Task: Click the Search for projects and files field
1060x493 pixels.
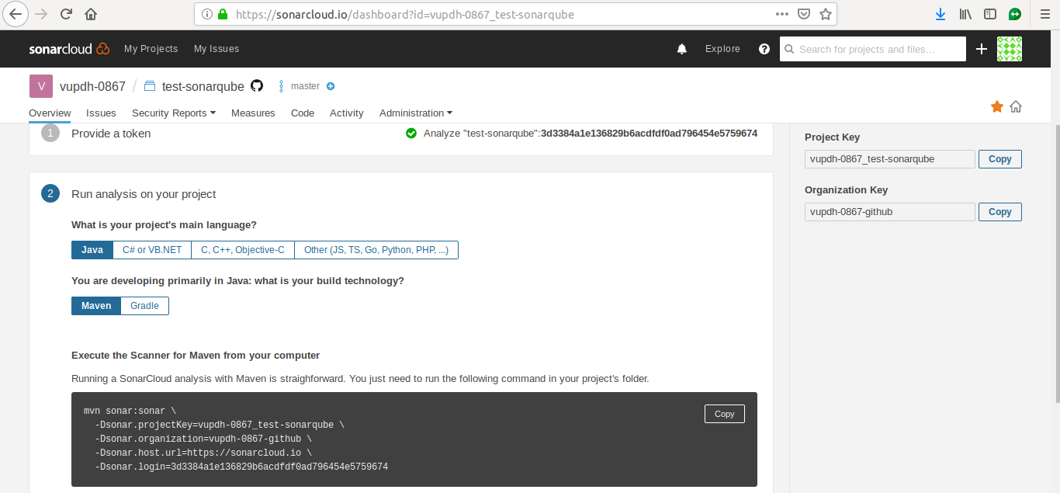Action: pos(873,49)
